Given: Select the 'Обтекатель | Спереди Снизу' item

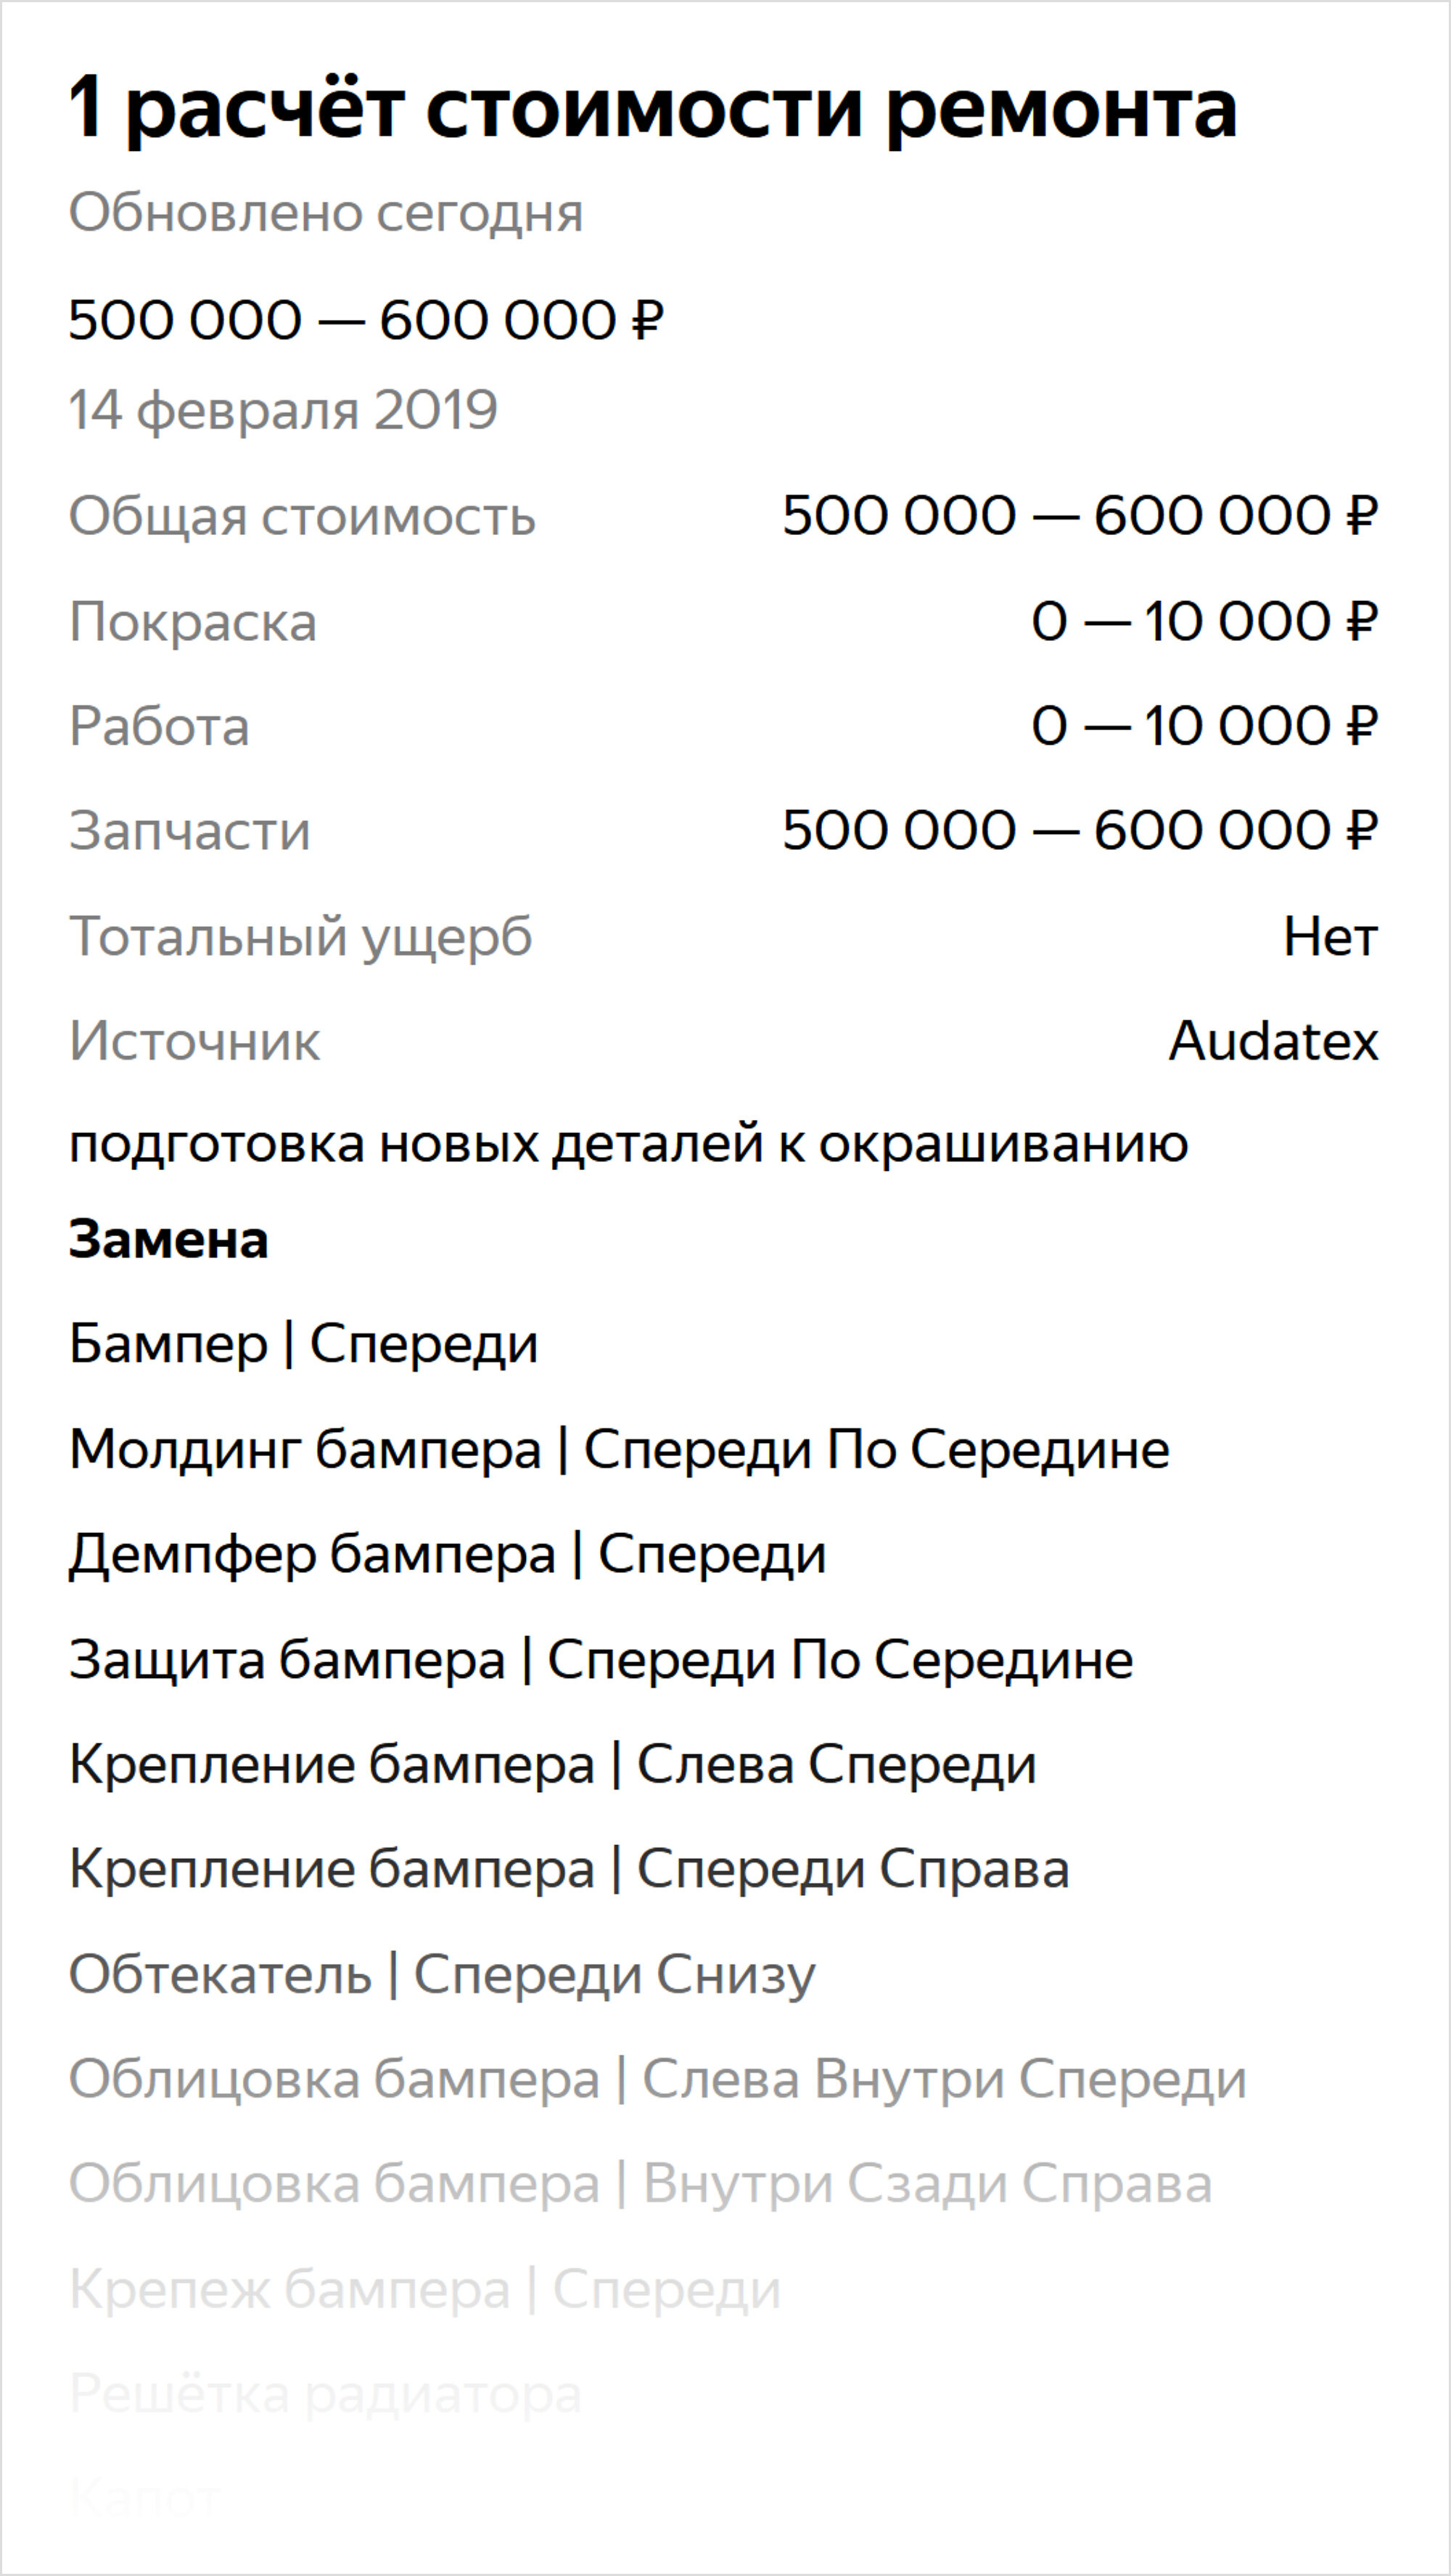Looking at the screenshot, I should 443,1974.
